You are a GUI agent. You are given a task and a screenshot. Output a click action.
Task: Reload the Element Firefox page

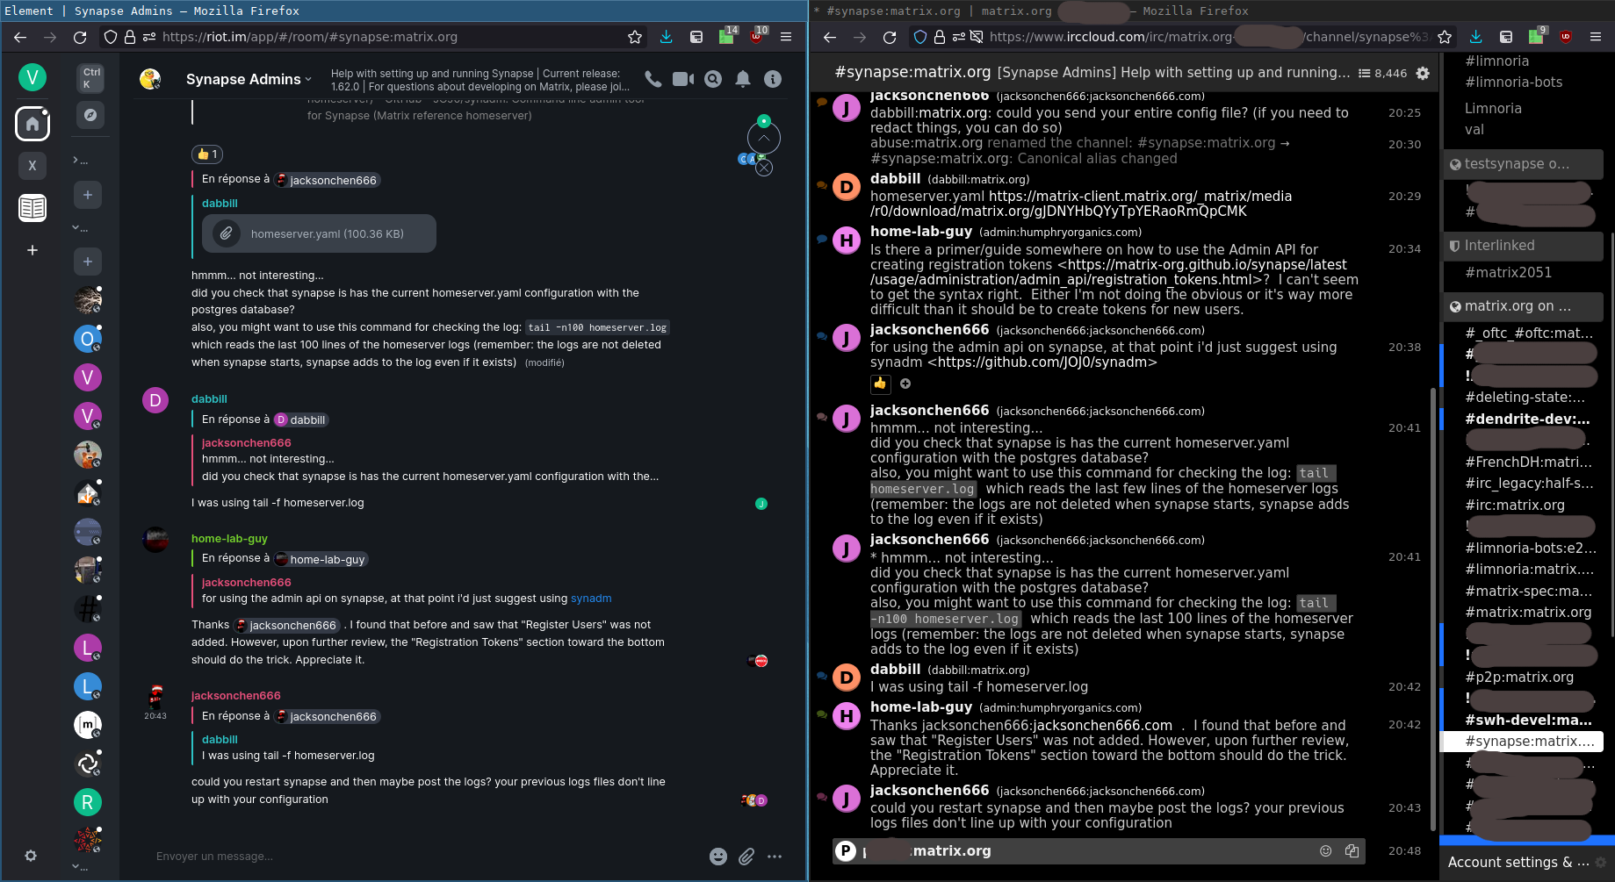(80, 37)
